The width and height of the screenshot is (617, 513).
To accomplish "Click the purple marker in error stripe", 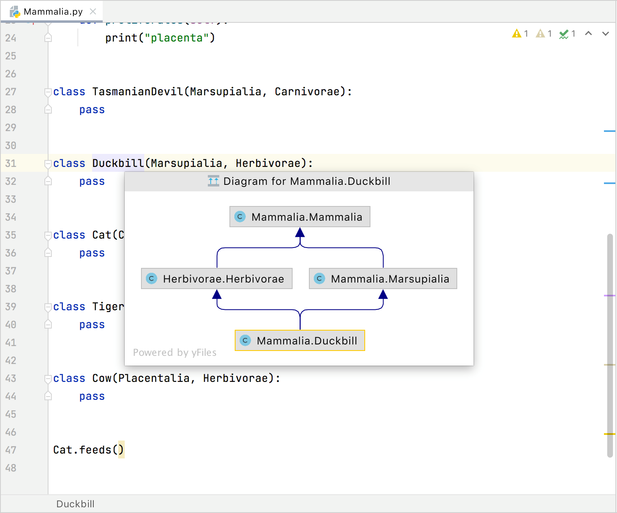I will [609, 296].
